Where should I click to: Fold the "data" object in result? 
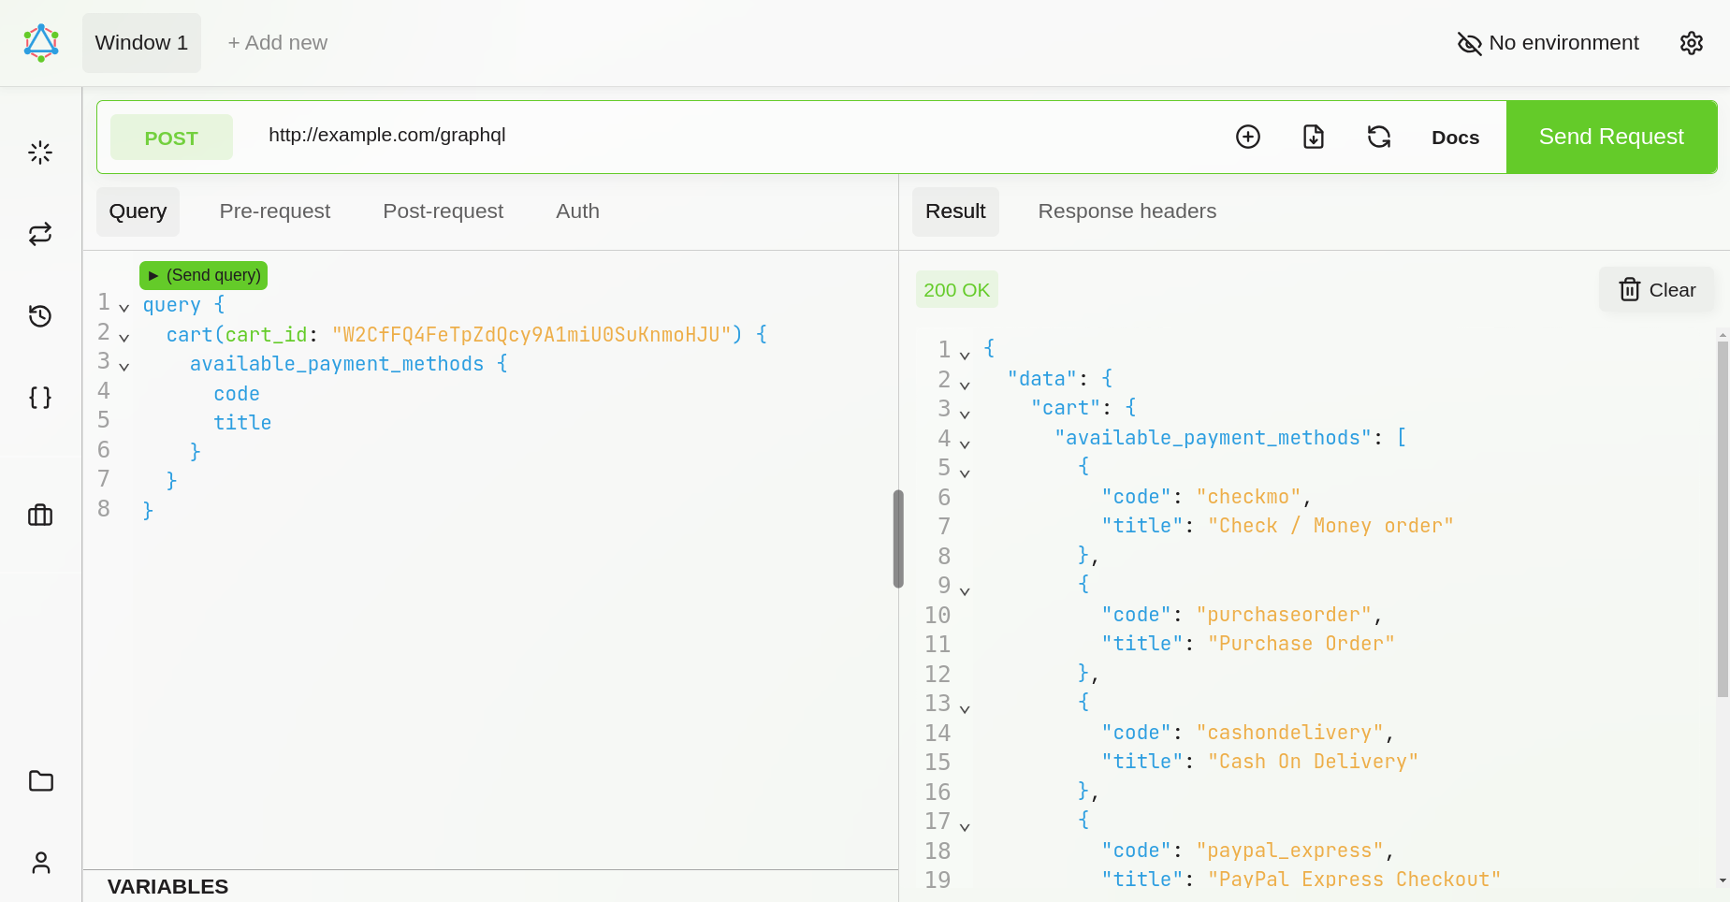click(x=965, y=386)
